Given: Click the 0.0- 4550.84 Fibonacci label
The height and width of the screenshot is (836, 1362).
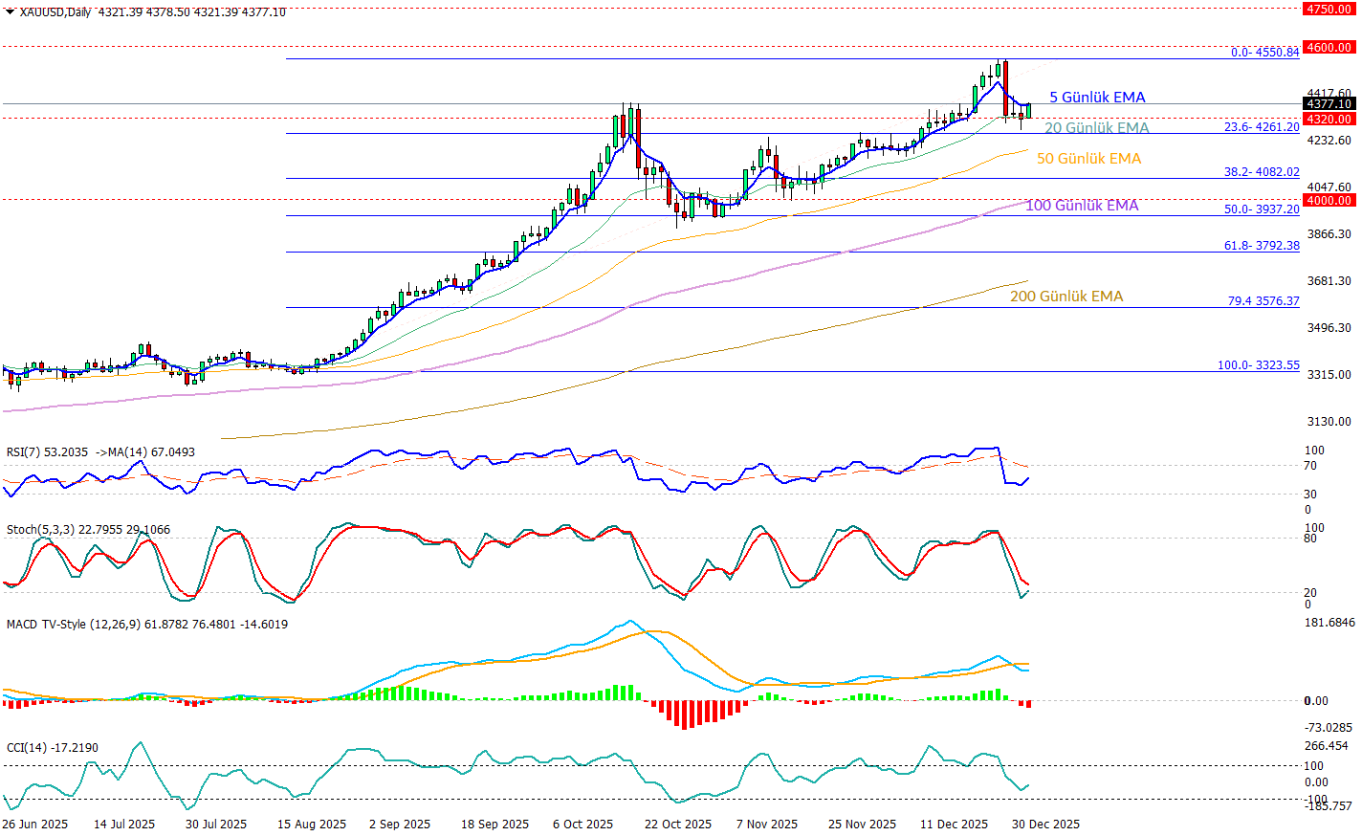Looking at the screenshot, I should point(1264,53).
